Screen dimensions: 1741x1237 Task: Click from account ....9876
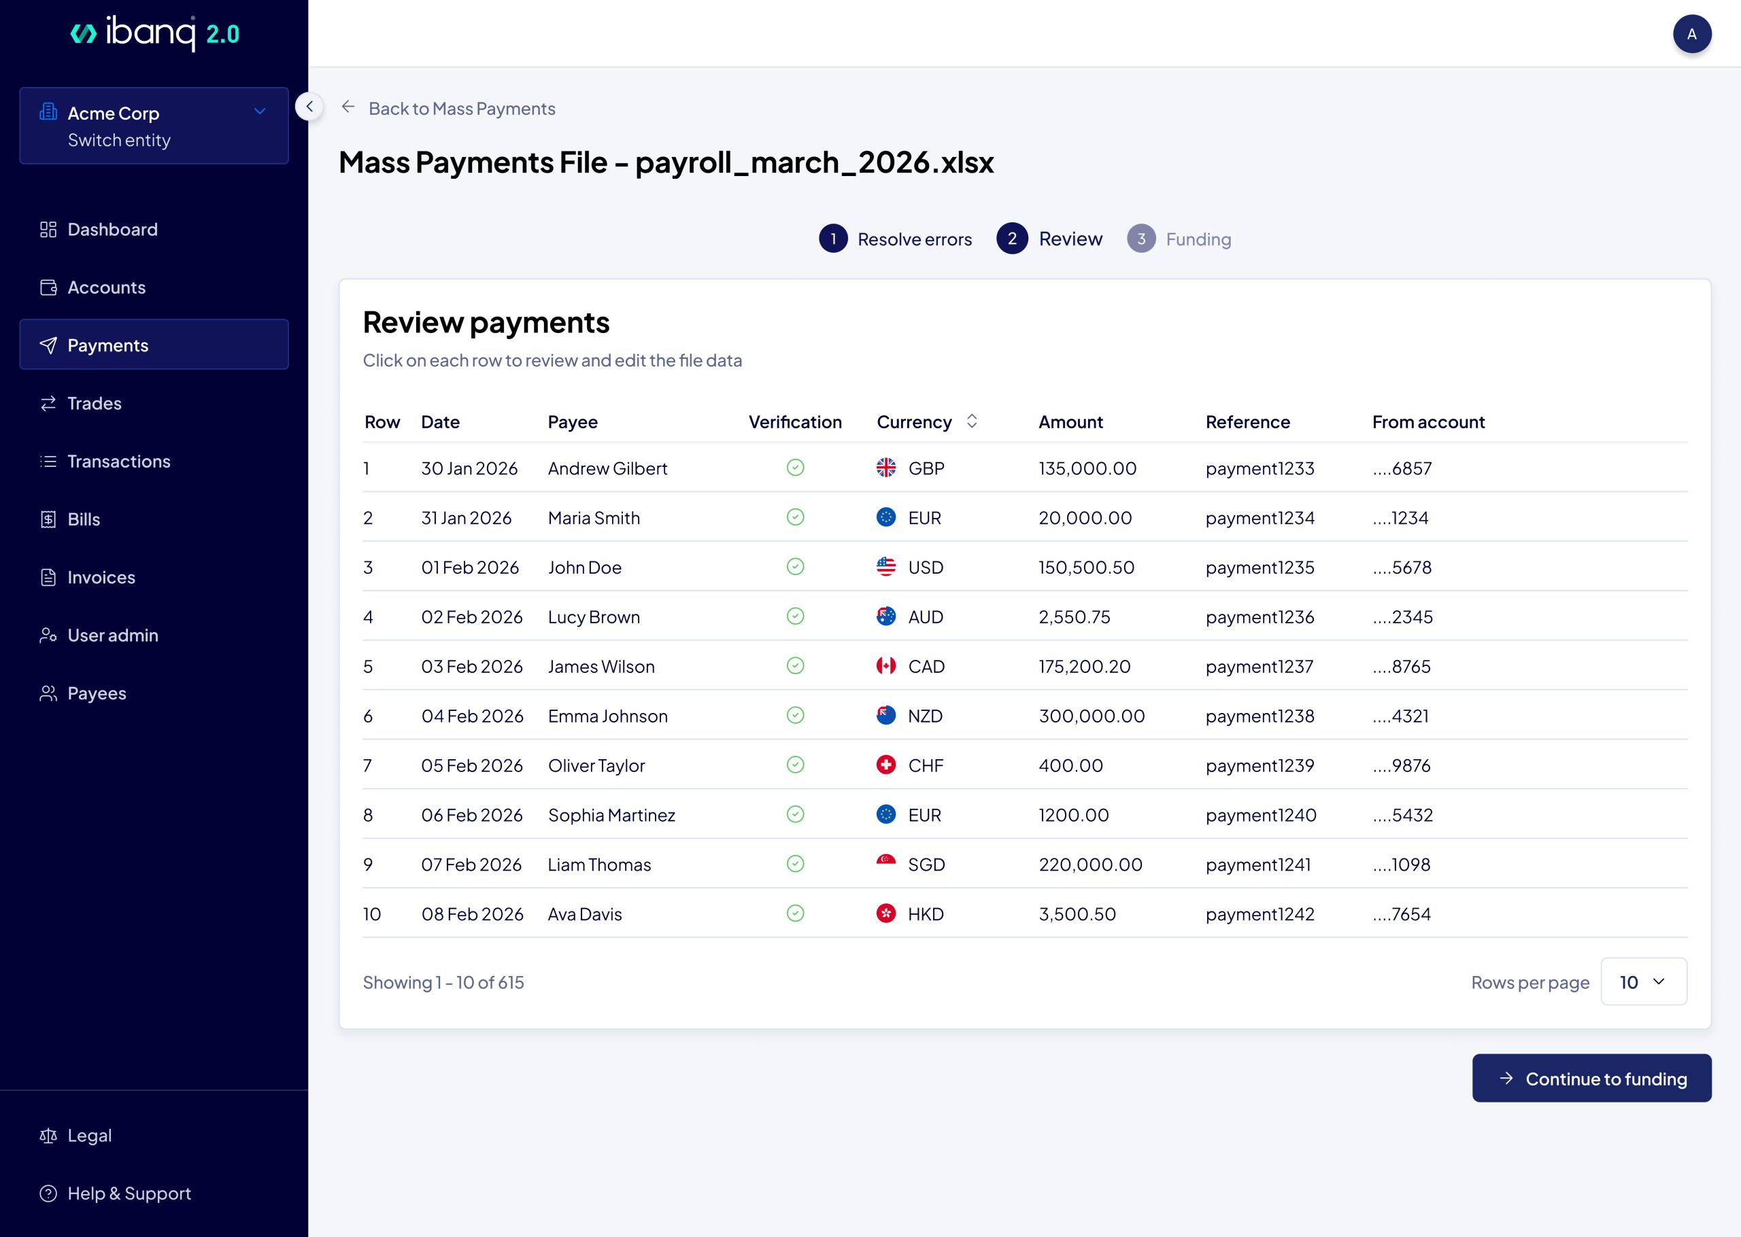coord(1401,765)
